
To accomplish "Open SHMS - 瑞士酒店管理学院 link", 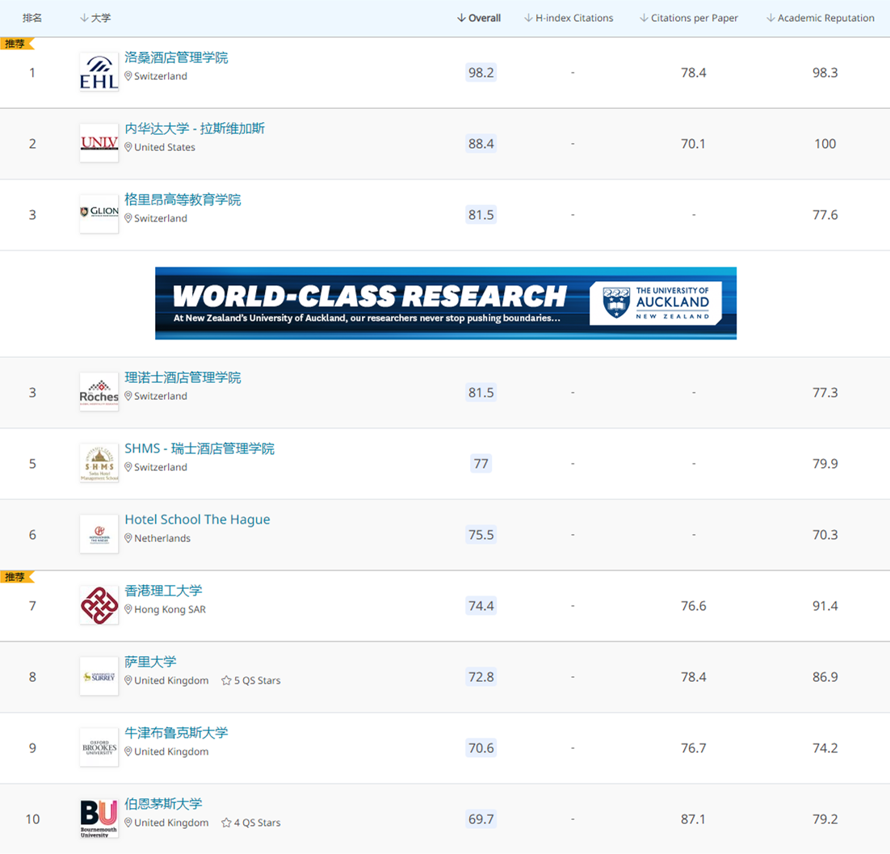I will 199,448.
